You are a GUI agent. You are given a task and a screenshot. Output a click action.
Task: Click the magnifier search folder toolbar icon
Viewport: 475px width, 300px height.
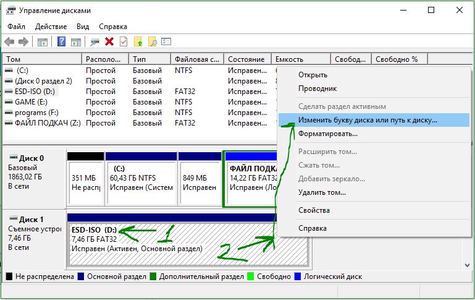[153, 41]
